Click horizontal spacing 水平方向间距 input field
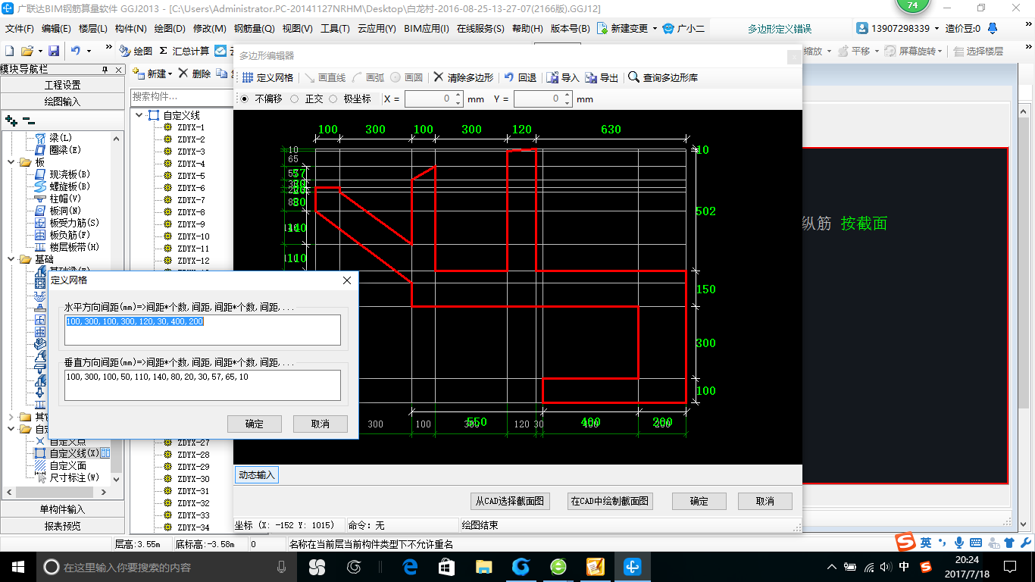 pos(202,330)
